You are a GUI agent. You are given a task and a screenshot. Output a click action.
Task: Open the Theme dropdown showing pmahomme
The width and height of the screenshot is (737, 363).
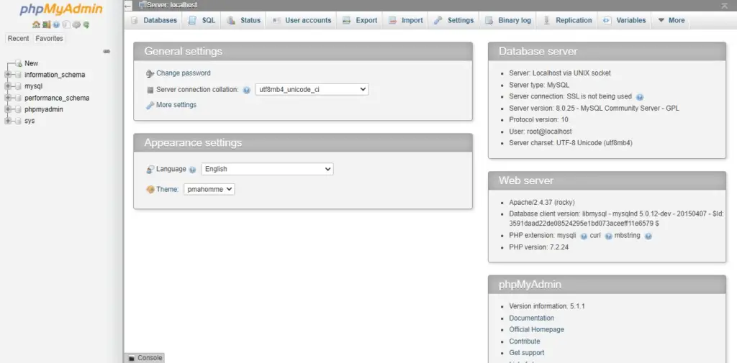[209, 189]
